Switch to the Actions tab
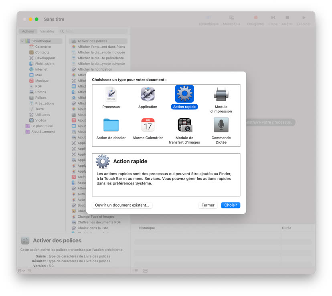Image resolution: width=332 pixels, height=296 pixels. 28,31
